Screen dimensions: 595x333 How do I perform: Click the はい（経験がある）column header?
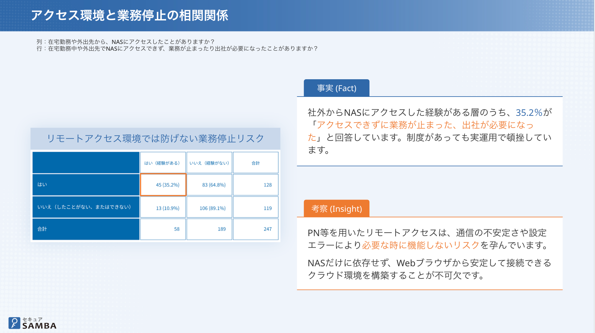[163, 163]
